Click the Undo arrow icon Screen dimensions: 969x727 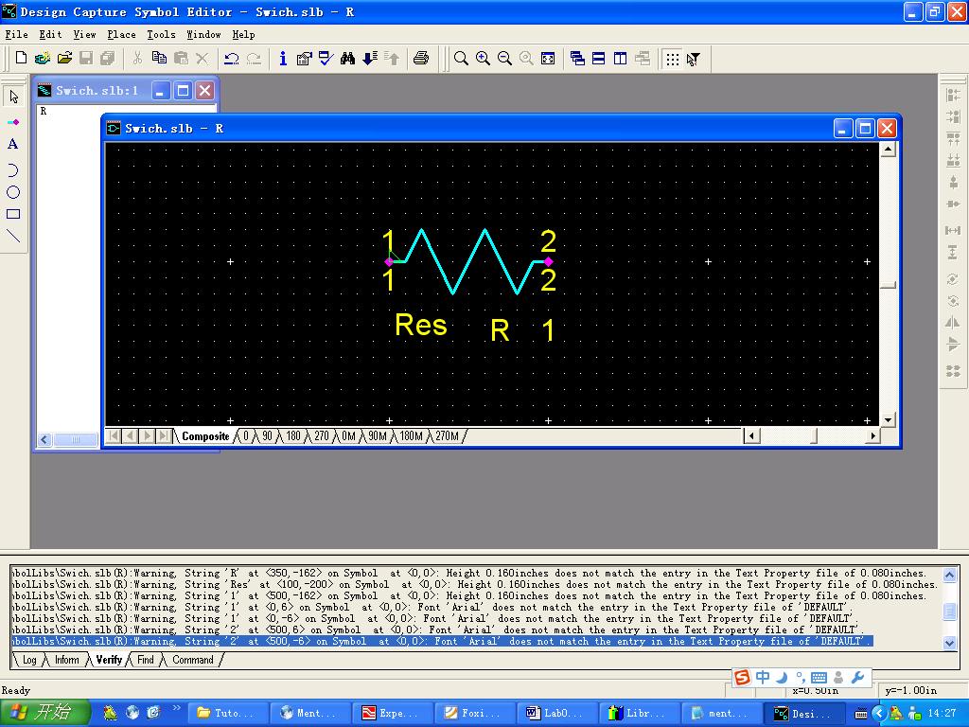coord(231,59)
